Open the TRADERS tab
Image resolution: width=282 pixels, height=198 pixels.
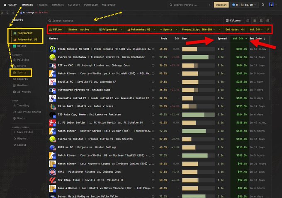click(42, 5)
